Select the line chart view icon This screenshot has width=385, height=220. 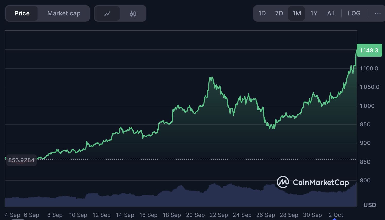[x=107, y=13]
